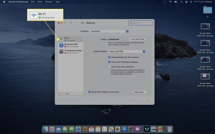Select Wi-Fi in the network services list
The width and height of the screenshot is (215, 134).
(69, 39)
